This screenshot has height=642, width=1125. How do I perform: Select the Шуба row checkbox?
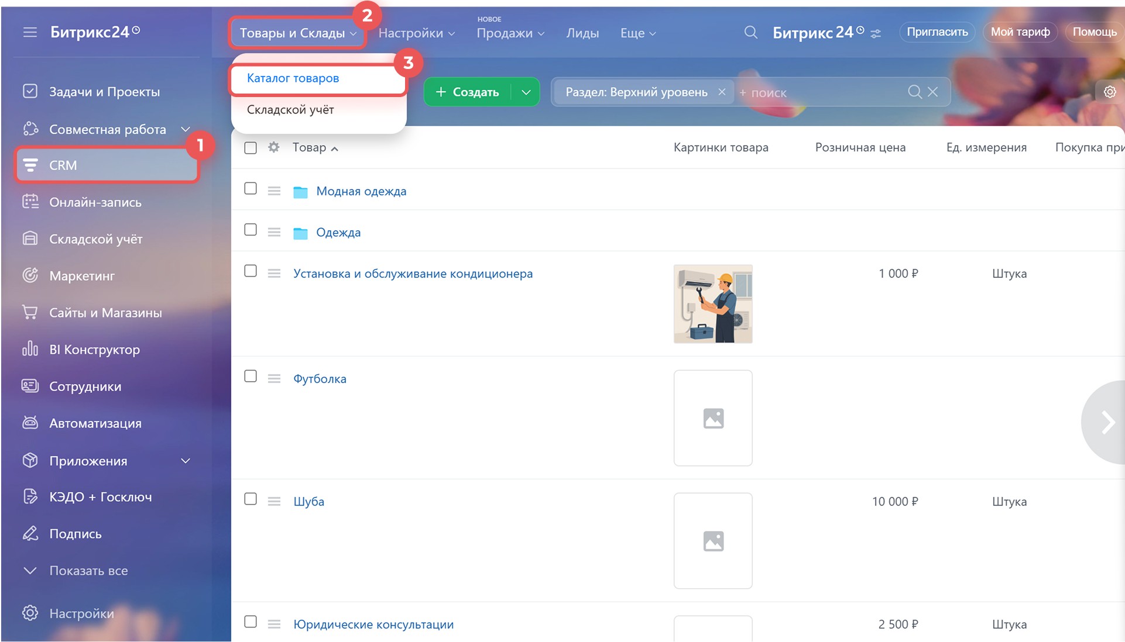(251, 499)
